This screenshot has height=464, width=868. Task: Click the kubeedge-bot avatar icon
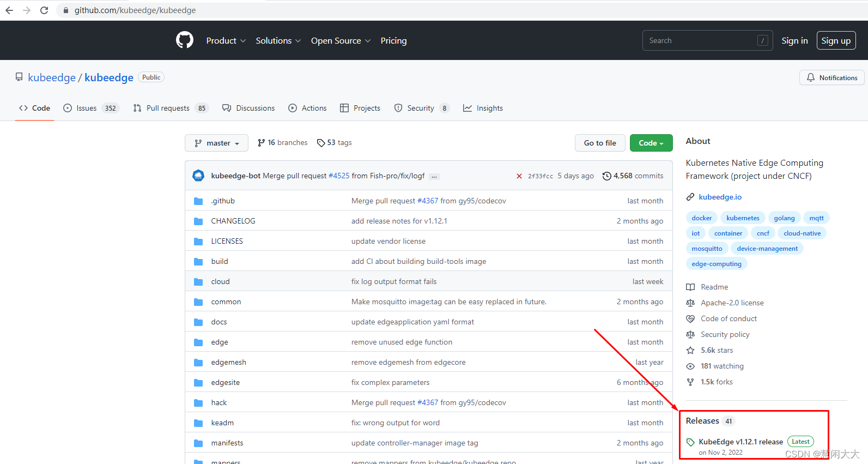[198, 176]
